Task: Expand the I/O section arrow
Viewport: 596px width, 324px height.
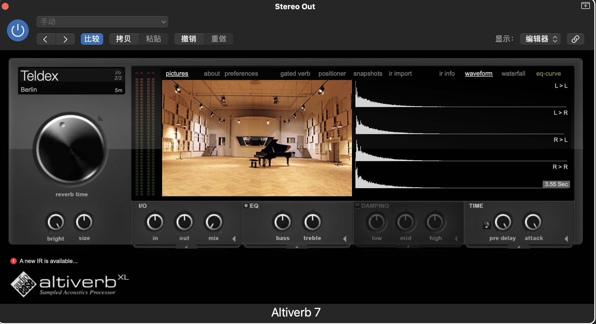Action: (x=234, y=239)
